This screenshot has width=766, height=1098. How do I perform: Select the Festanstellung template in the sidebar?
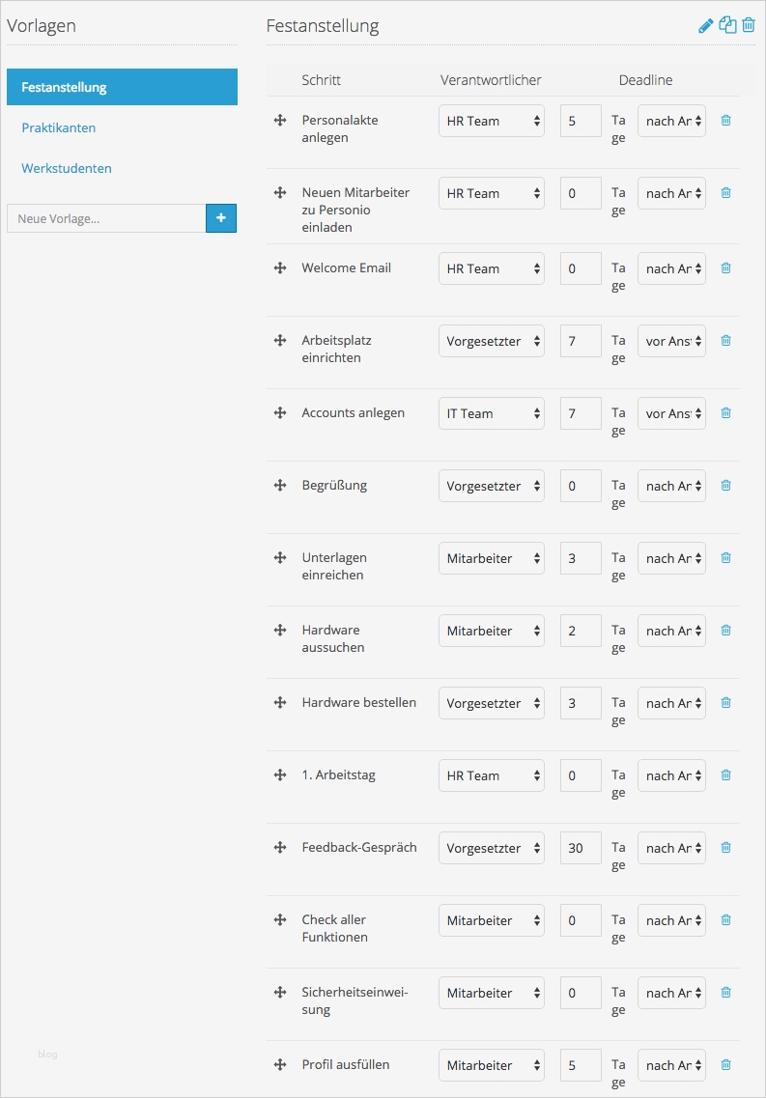pyautogui.click(x=122, y=87)
